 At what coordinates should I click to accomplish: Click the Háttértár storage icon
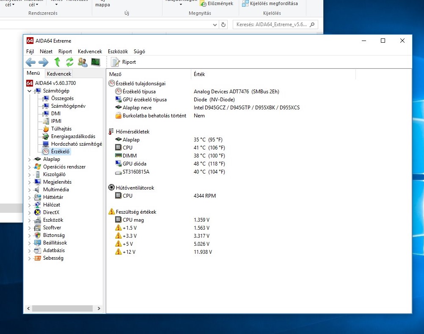pyautogui.click(x=38, y=197)
